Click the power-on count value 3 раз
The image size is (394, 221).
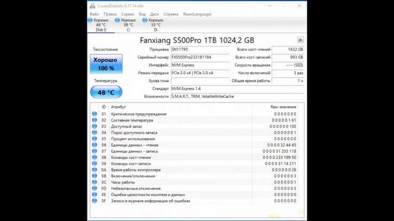[288, 73]
